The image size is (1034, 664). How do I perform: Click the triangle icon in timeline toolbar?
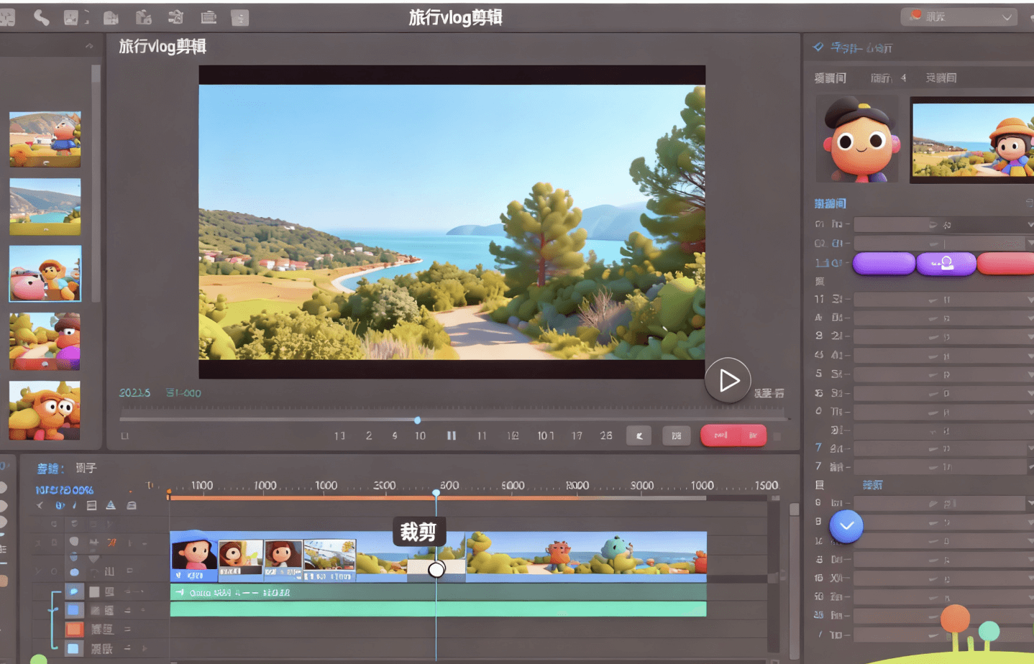[x=111, y=506]
